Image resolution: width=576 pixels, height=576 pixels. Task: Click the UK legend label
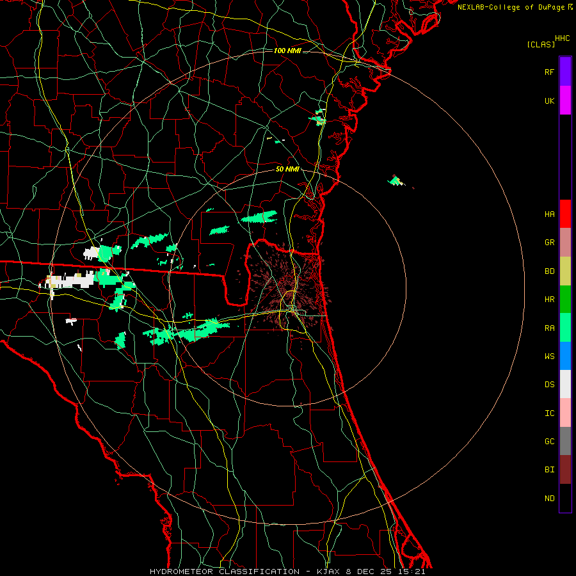pos(549,100)
